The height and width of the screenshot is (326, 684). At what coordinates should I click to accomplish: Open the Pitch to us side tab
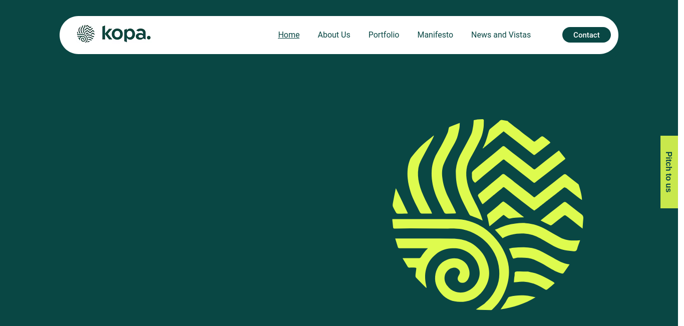(x=669, y=172)
